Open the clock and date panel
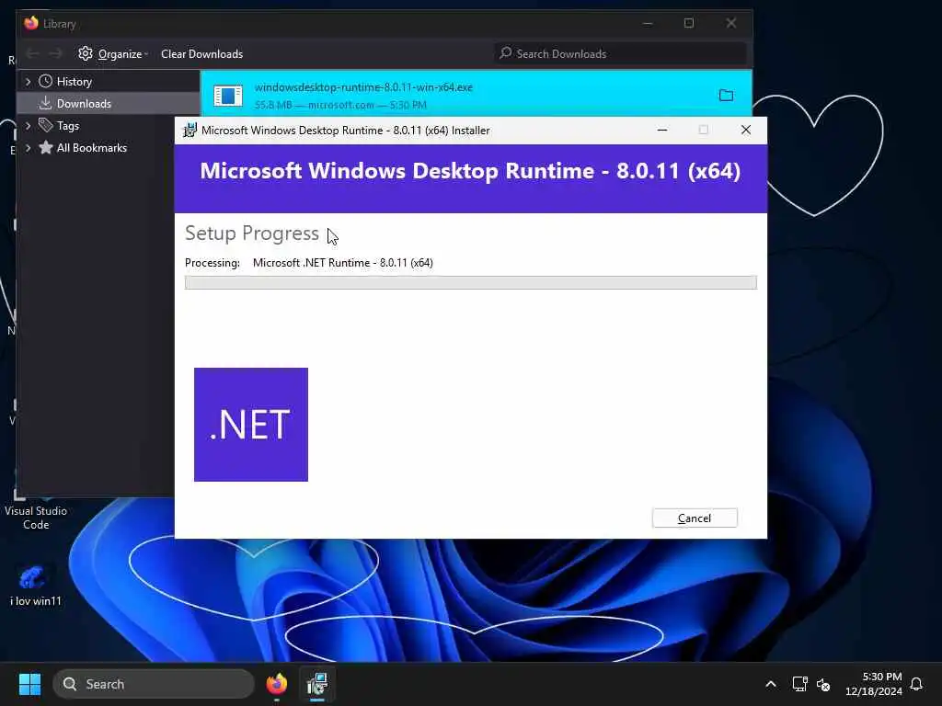The image size is (942, 706). pyautogui.click(x=874, y=684)
